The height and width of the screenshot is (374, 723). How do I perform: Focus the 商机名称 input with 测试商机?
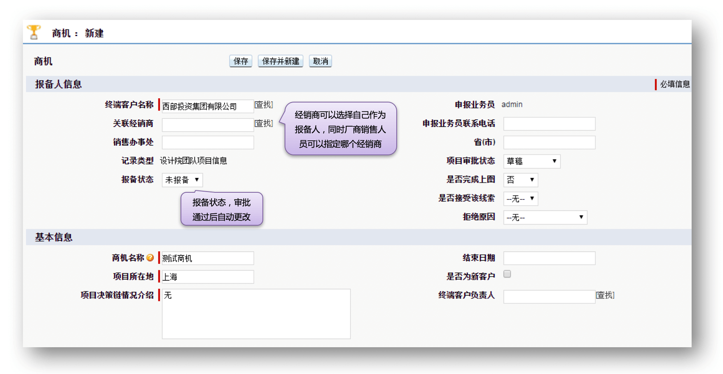[x=208, y=258]
